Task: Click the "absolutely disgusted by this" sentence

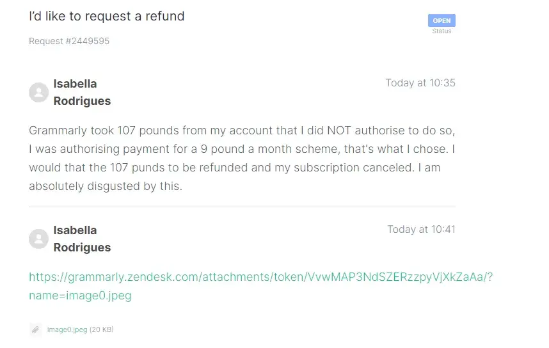Action: click(106, 187)
